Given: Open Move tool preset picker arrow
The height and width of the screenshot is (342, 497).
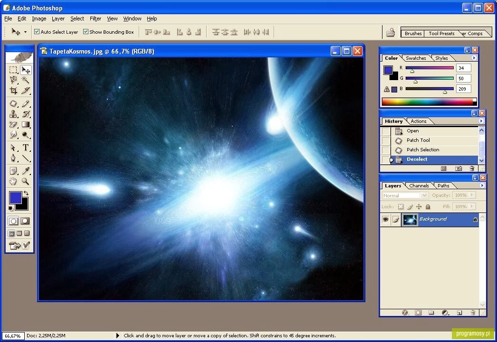Looking at the screenshot, I should [x=25, y=32].
